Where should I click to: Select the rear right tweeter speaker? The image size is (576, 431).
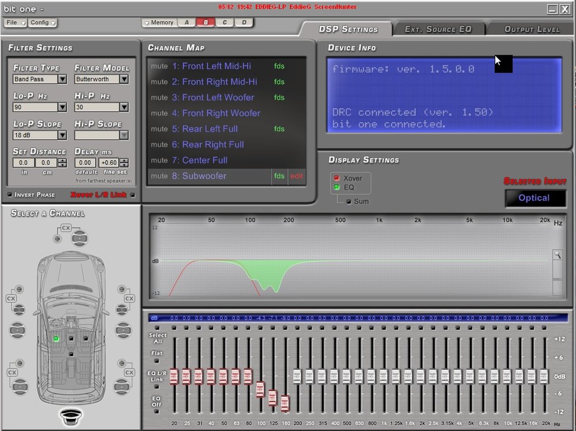point(122,364)
